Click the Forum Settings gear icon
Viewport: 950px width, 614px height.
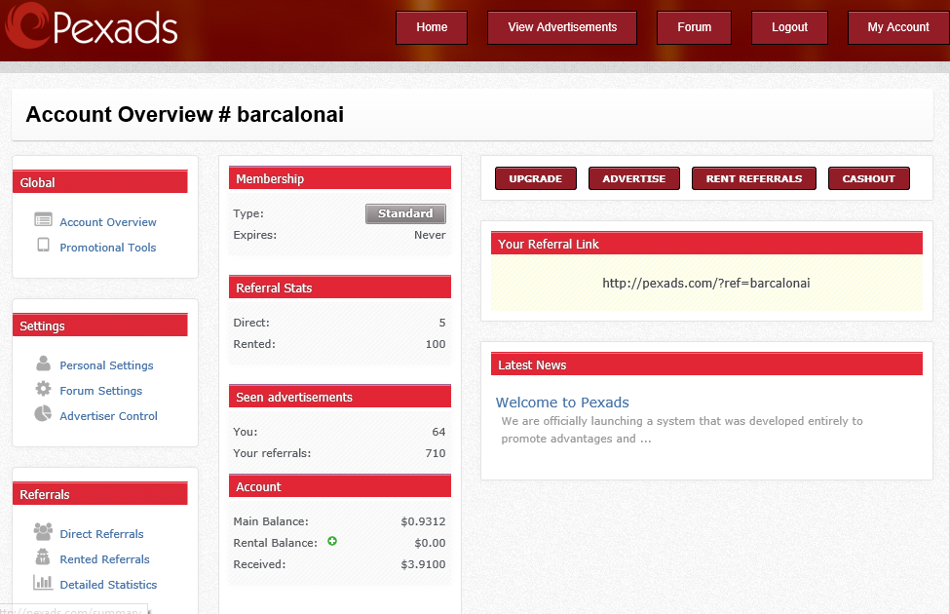click(43, 389)
